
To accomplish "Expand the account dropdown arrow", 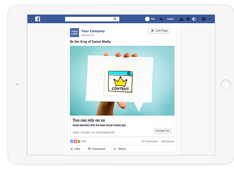I will tap(210, 19).
